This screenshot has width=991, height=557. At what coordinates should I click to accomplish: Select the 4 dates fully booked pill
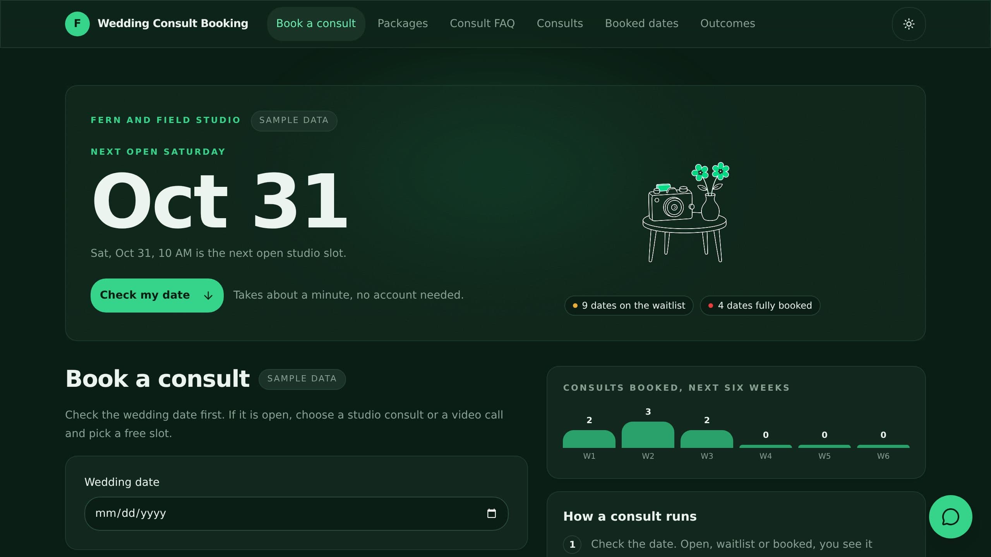[x=760, y=306]
